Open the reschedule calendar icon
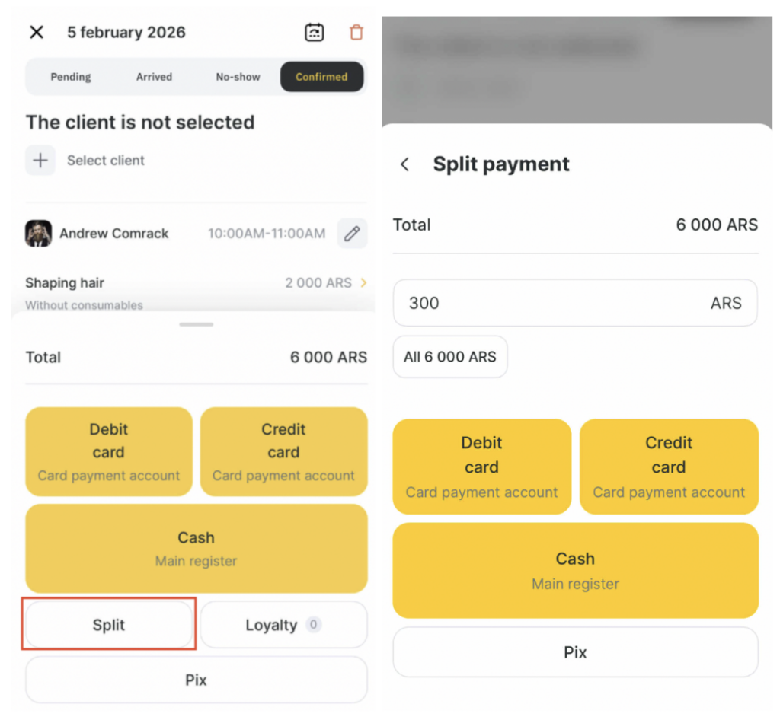The image size is (780, 720). pos(314,32)
